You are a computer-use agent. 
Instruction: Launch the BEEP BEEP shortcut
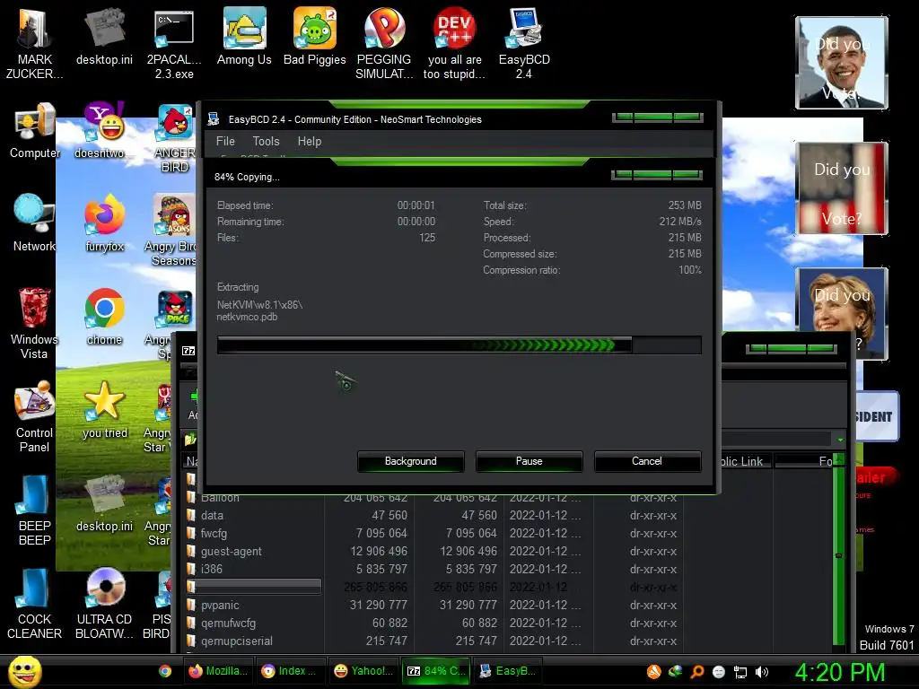click(34, 510)
